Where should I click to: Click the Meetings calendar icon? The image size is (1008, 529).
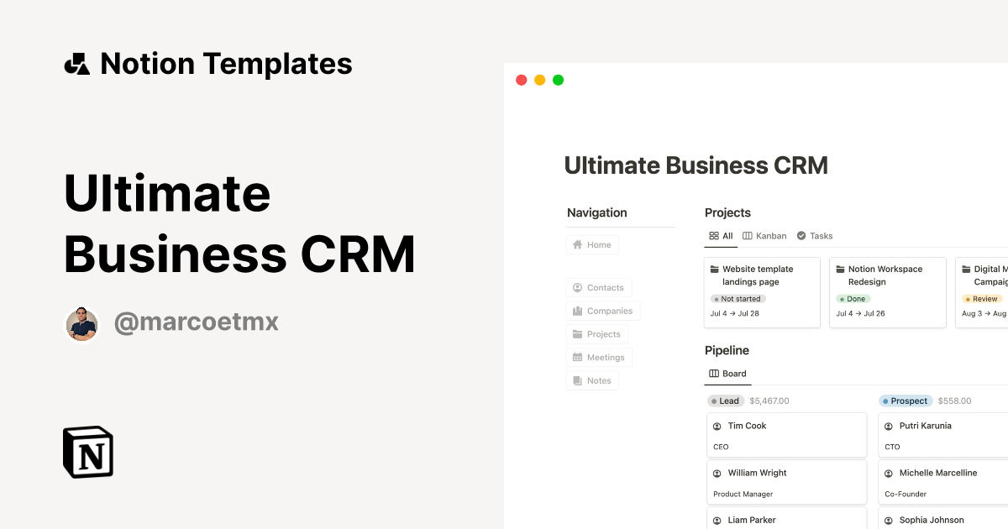577,358
